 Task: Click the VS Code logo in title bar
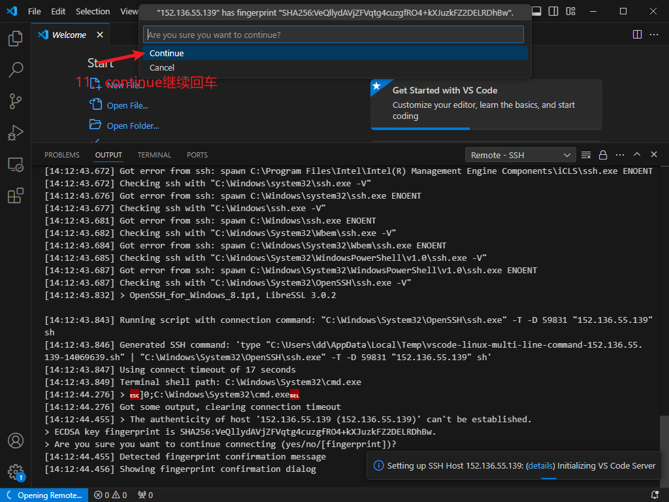click(x=12, y=11)
